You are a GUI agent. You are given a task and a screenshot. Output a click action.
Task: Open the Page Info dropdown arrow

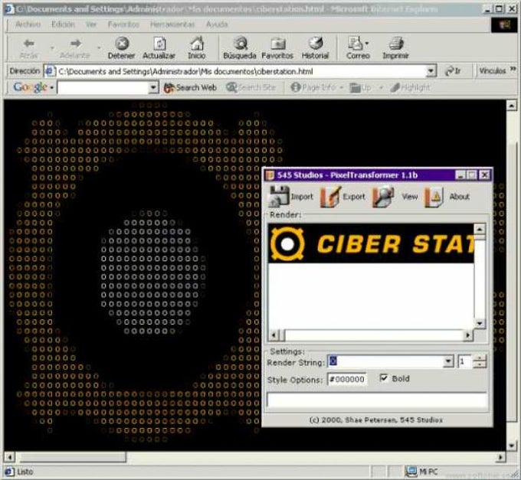pyautogui.click(x=341, y=88)
